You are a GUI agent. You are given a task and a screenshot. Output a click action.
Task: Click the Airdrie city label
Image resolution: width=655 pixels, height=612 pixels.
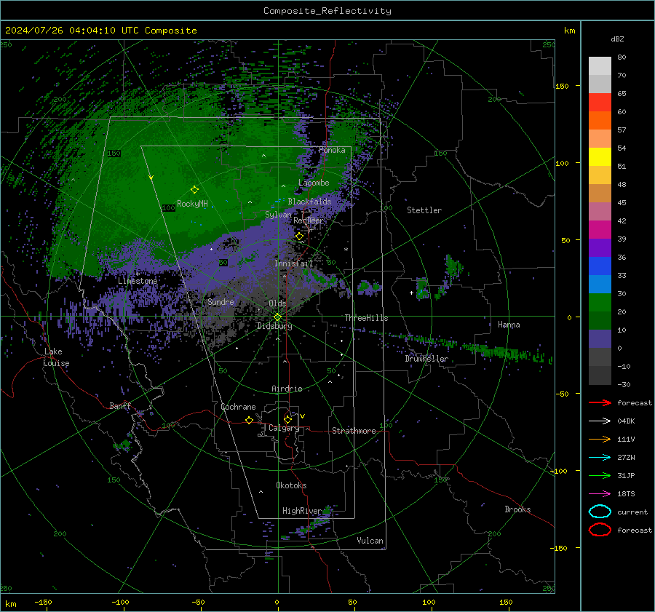[287, 389]
